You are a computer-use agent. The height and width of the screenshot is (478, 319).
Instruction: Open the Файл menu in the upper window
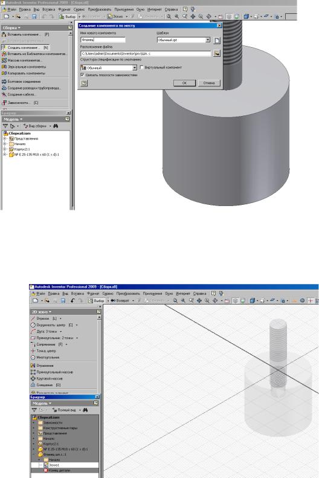[11, 10]
